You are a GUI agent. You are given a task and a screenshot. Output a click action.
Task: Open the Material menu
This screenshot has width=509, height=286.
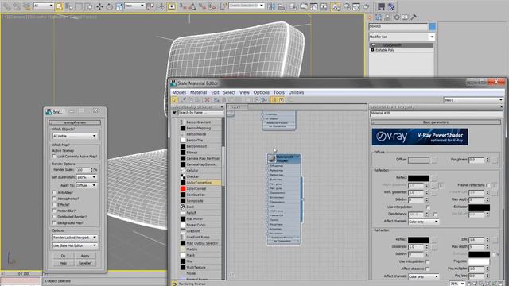click(198, 92)
